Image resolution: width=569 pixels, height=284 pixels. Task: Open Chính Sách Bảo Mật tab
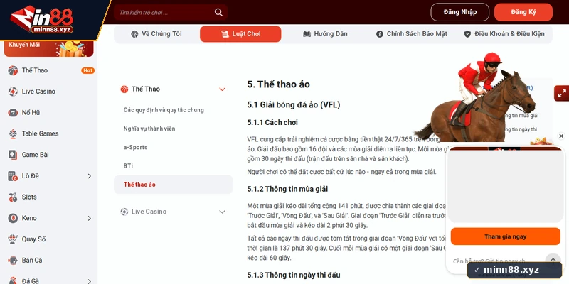(412, 34)
